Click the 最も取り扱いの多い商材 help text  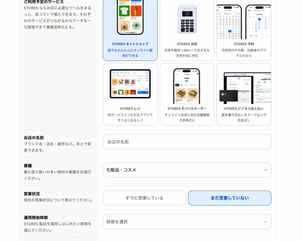tap(57, 175)
